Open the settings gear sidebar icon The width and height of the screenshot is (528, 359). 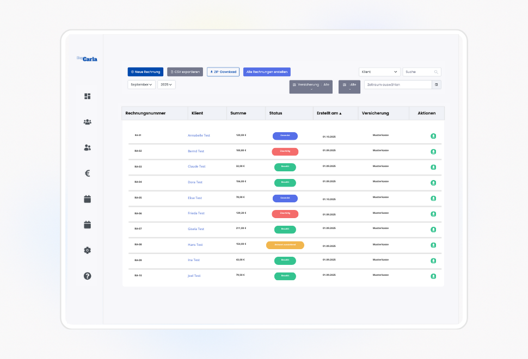87,250
